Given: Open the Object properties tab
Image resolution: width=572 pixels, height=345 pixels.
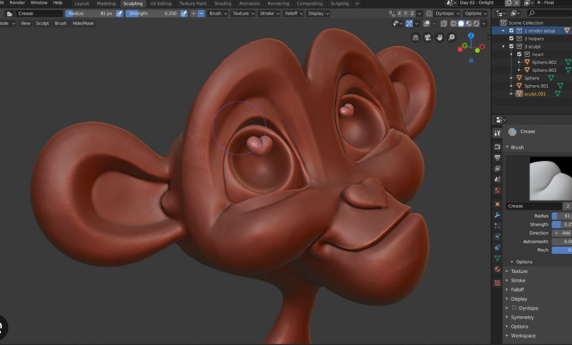Looking at the screenshot, I should click(497, 204).
